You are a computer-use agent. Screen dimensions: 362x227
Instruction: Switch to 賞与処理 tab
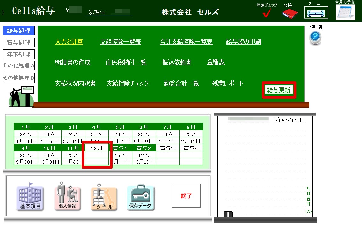tap(18, 43)
